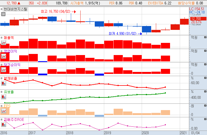Close the 부채비율 panel with its X button
207x135 pixels.
[205, 78]
